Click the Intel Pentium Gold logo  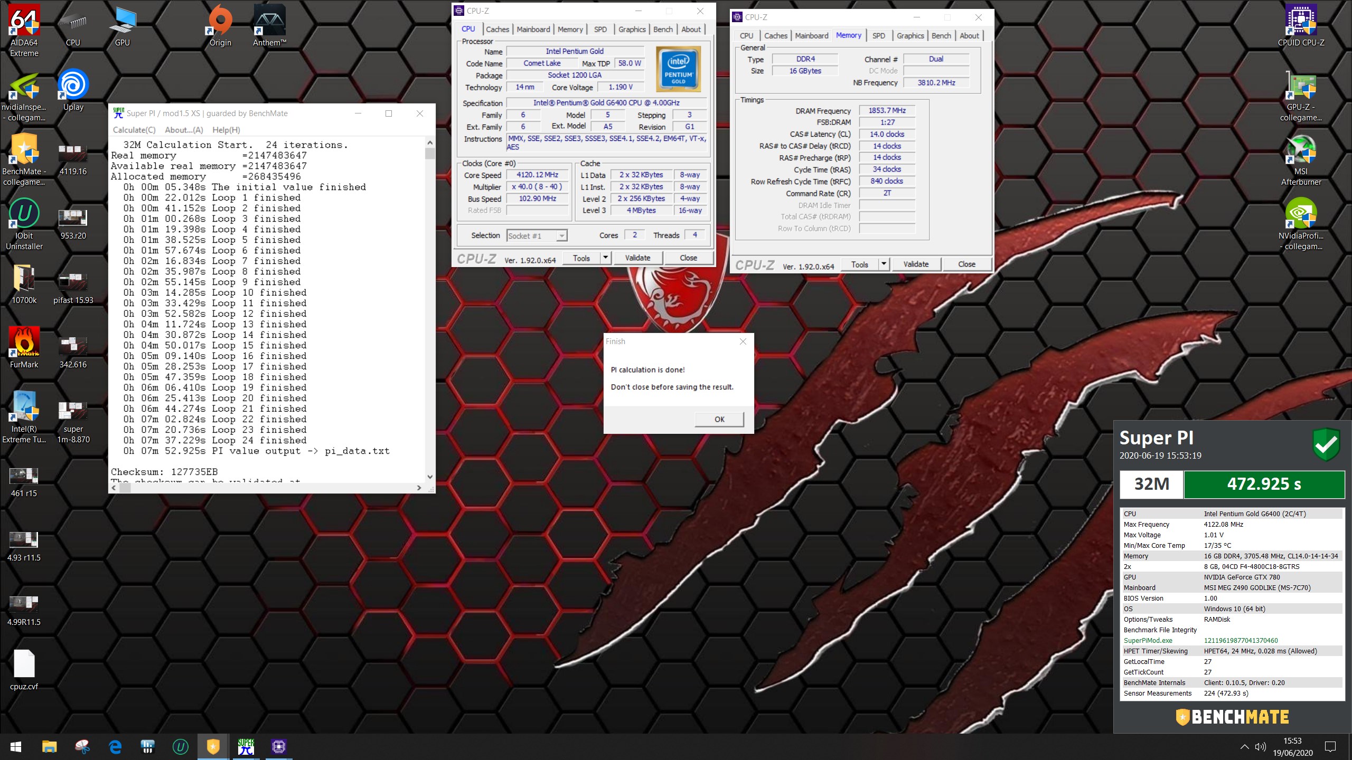coord(678,69)
